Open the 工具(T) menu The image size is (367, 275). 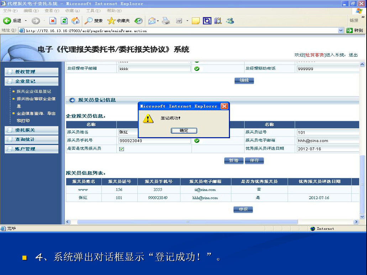93,11
